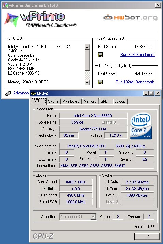Close the wPrime Benchmark window
The width and height of the screenshot is (163, 244).
point(158,5)
